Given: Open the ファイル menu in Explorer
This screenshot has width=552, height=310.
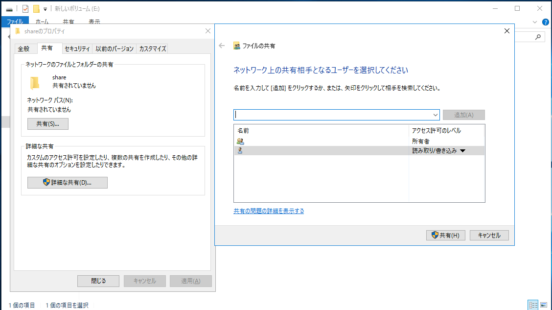Looking at the screenshot, I should (x=15, y=22).
